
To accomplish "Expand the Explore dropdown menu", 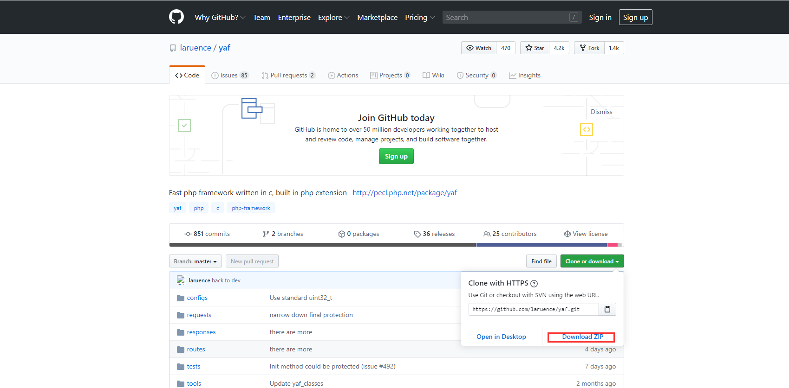I will 333,17.
